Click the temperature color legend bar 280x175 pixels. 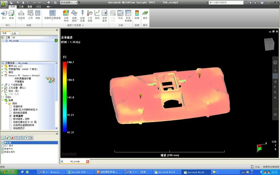[x=65, y=97]
